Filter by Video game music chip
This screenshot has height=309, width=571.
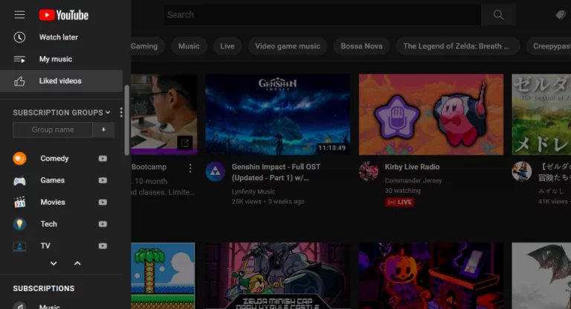click(x=287, y=46)
